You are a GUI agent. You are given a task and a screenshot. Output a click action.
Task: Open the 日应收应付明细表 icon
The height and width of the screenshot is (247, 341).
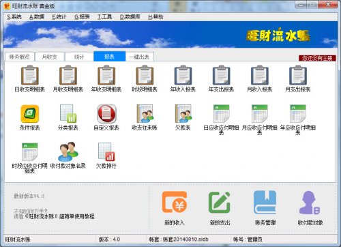[x=221, y=114]
